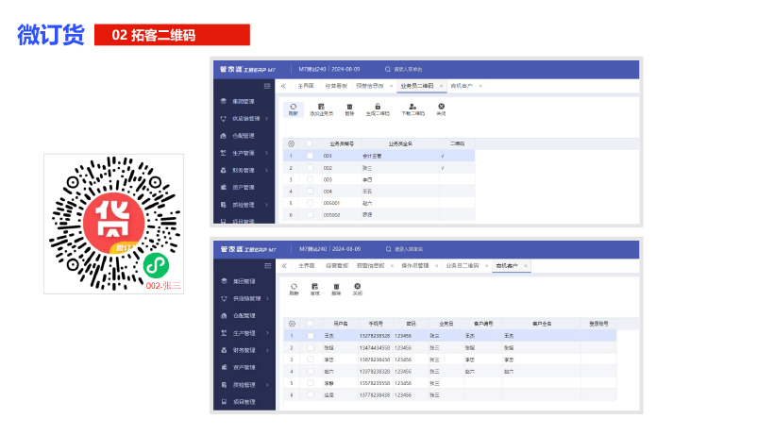Expand 质检管理 in lower sidebar
Viewport: 774px width, 435px height.
point(244,385)
